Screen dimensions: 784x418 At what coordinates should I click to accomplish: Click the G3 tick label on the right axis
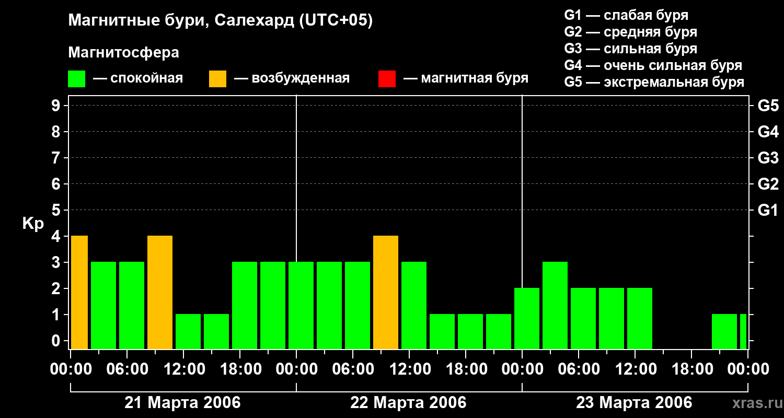click(768, 158)
